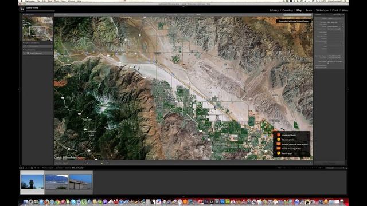Open Finder from the Dock

point(25,201)
